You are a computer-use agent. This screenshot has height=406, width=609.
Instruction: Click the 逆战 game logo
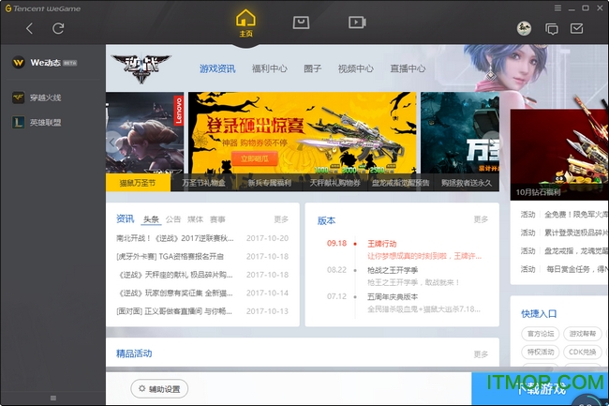[x=141, y=68]
